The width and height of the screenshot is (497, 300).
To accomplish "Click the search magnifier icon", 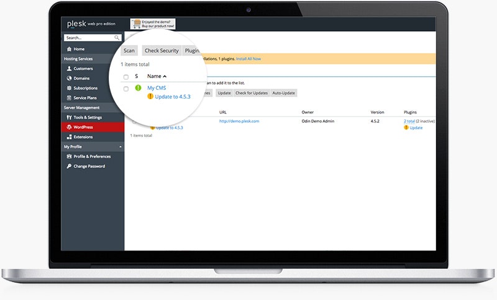I will tap(117, 38).
